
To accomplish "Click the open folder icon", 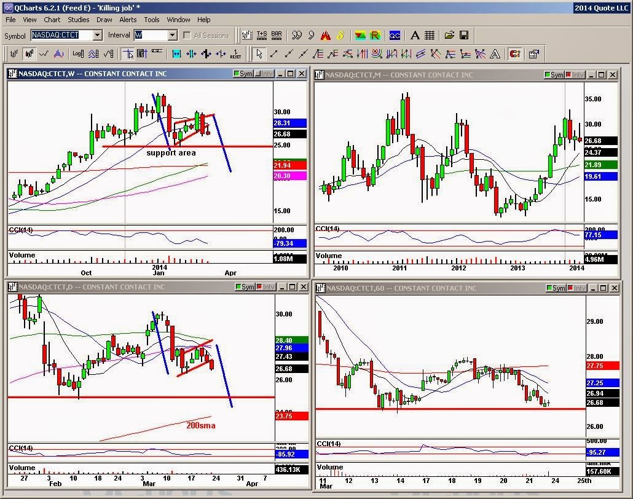I will (449, 36).
